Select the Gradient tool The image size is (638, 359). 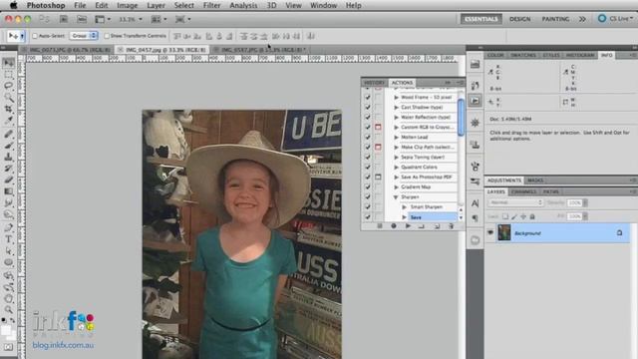9,191
